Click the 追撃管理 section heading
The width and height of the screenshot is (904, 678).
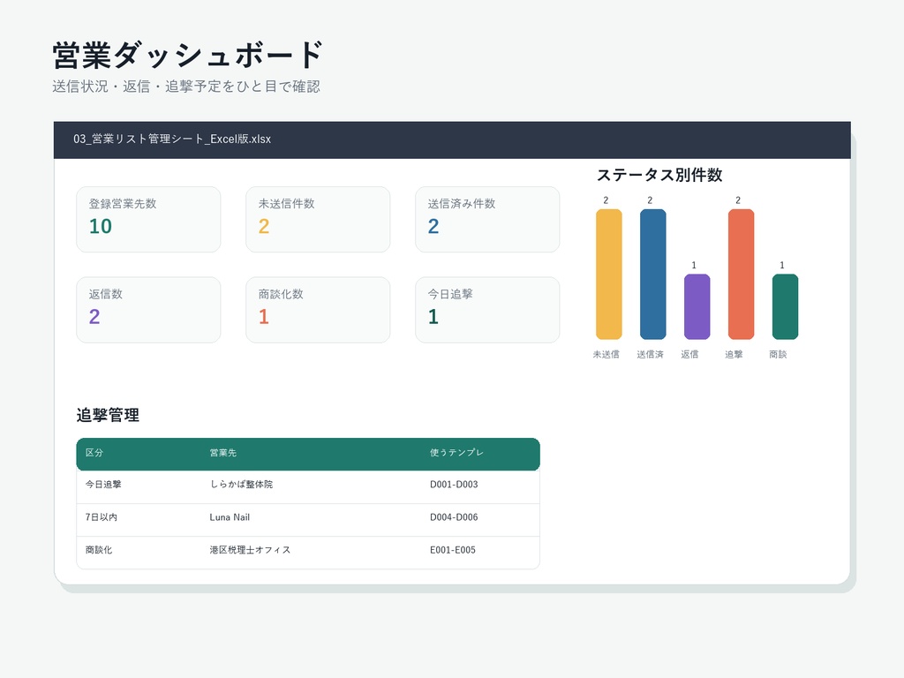click(x=108, y=415)
